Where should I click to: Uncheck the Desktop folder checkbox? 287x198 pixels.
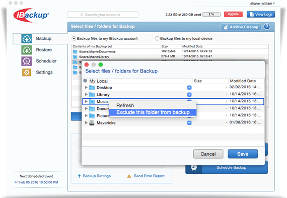click(x=189, y=88)
